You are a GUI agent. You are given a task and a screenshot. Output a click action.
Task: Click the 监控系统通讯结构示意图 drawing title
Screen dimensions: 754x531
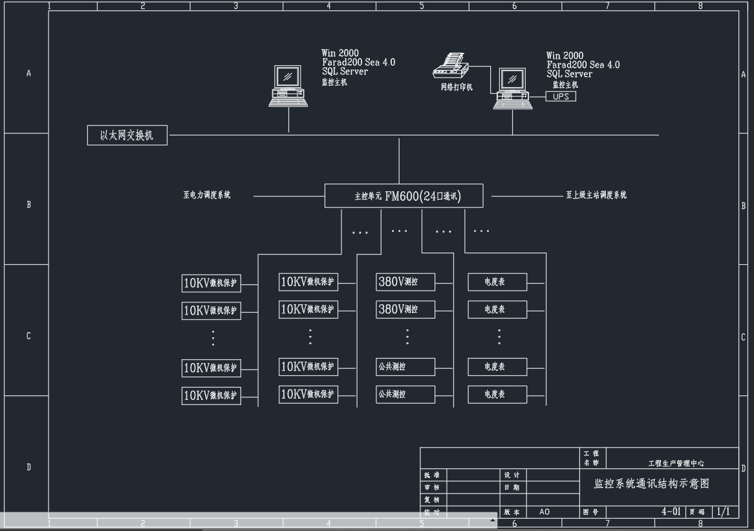click(651, 484)
